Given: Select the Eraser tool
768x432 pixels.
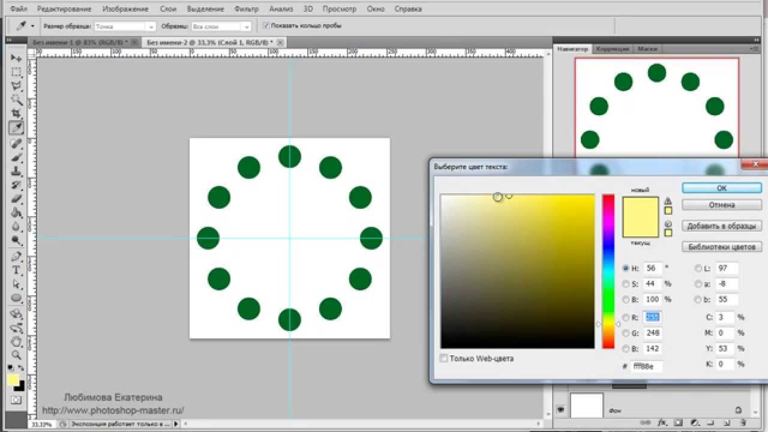Looking at the screenshot, I should 16,199.
